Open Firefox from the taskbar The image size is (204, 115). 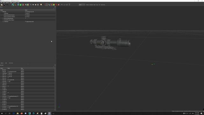(x=22, y=113)
